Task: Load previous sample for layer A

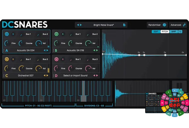Action: click(45, 50)
